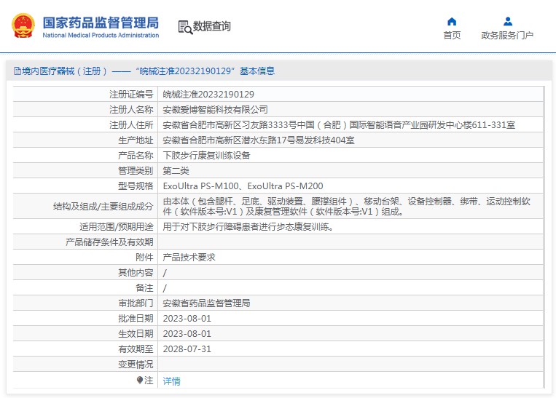Click the 产品储存条件及有效期 row label
The height and width of the screenshot is (398, 556).
coord(109,242)
